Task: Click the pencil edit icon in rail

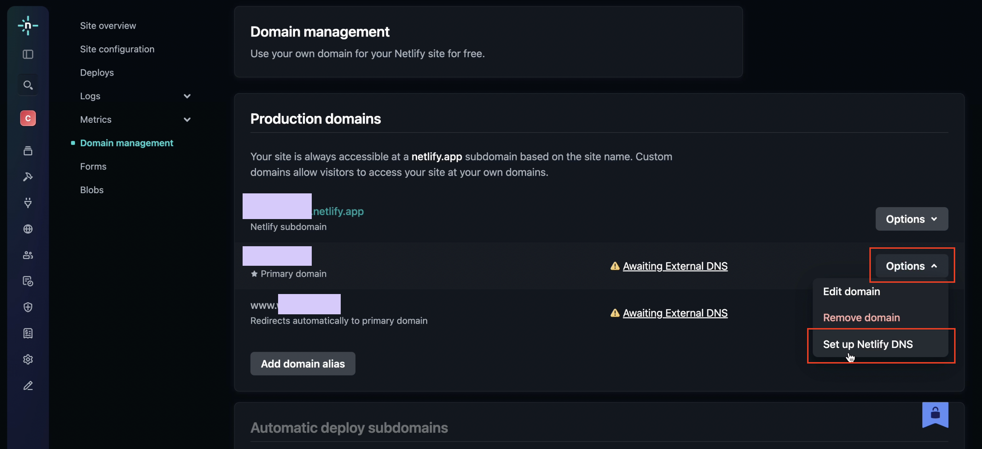Action: coord(28,385)
